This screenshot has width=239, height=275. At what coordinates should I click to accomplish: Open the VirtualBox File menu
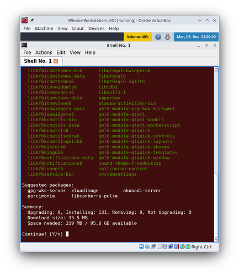(x=27, y=29)
